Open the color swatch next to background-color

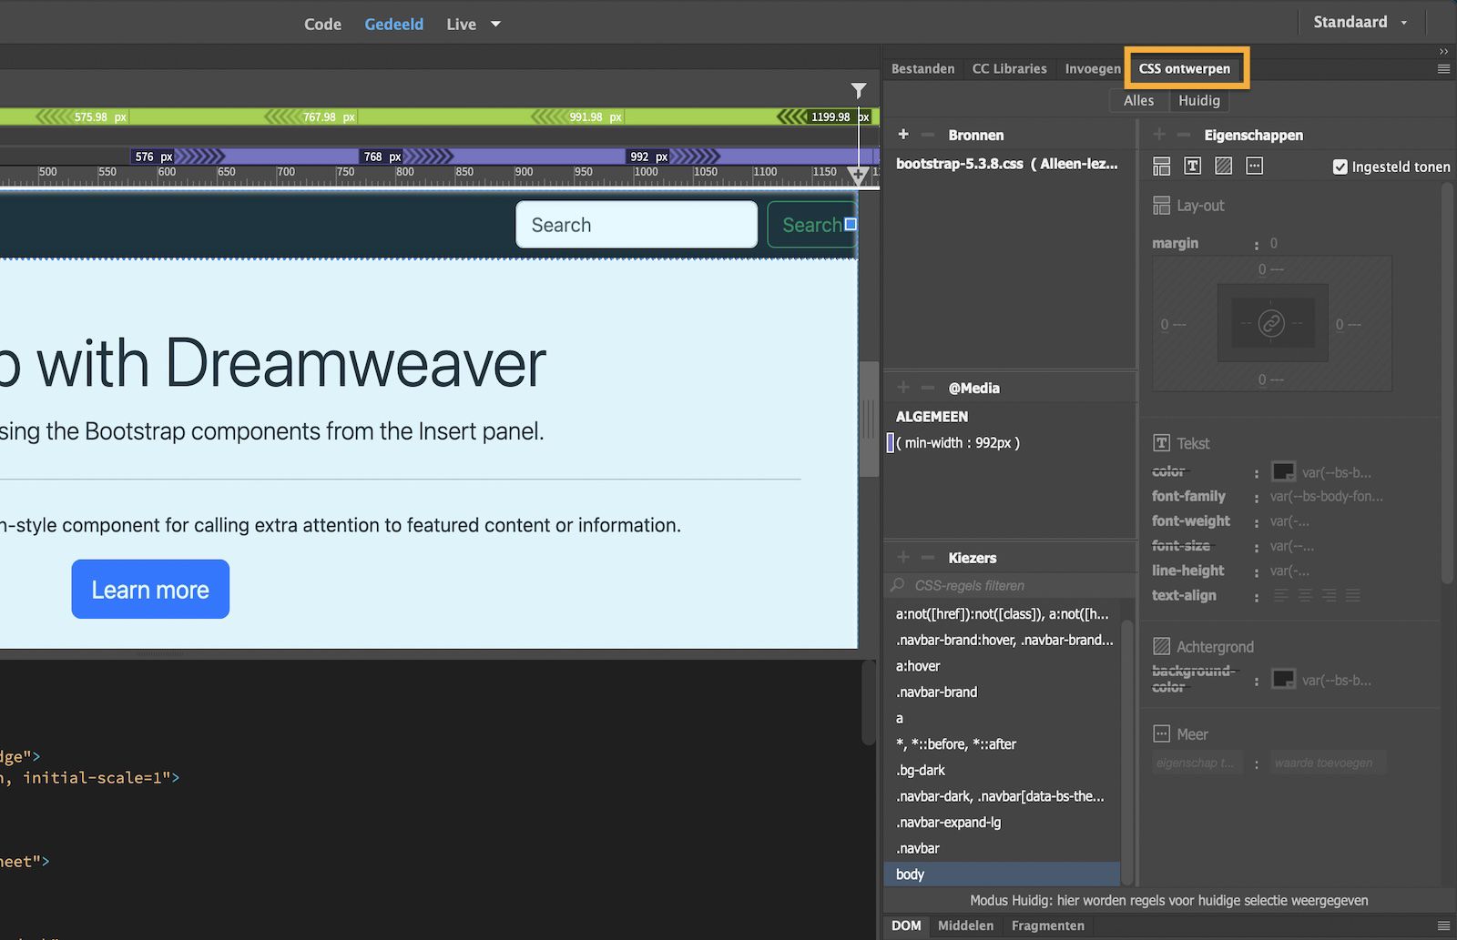1282,679
